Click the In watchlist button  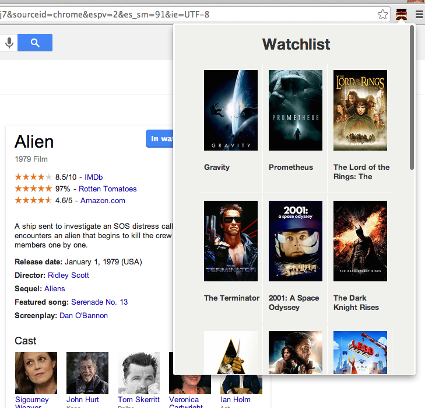point(160,139)
